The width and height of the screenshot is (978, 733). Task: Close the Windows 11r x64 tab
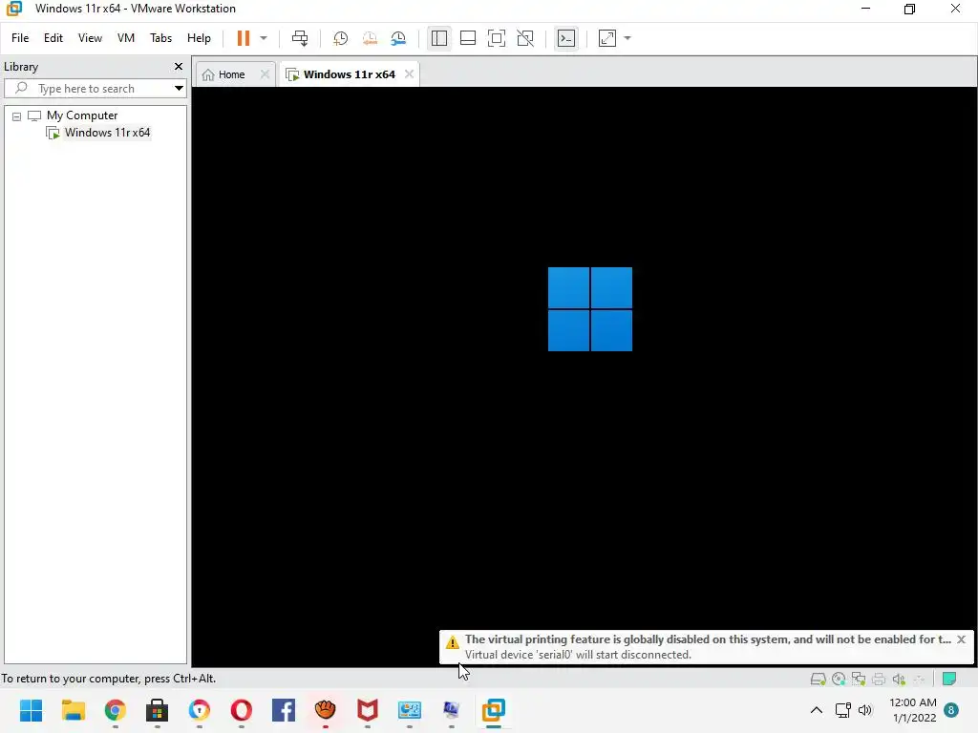tap(409, 74)
